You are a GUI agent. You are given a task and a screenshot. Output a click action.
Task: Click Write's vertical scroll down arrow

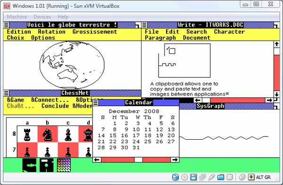[277, 94]
